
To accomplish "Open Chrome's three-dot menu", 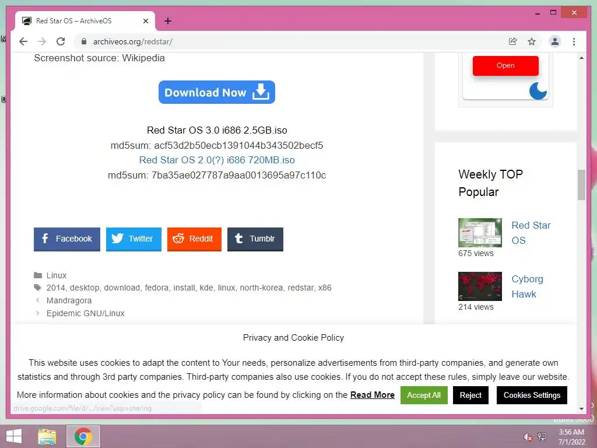I will pos(574,41).
